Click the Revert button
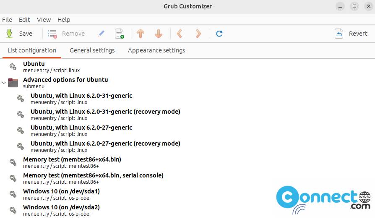This screenshot has width=375, height=219. [x=351, y=34]
